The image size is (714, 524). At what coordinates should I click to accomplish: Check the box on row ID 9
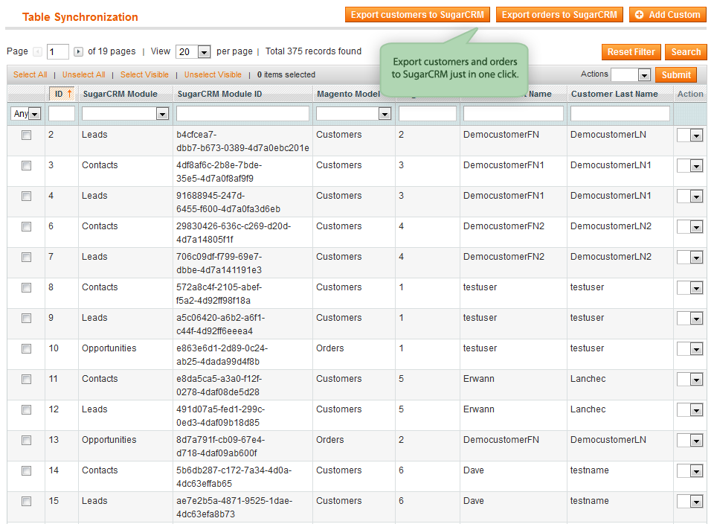pos(27,319)
